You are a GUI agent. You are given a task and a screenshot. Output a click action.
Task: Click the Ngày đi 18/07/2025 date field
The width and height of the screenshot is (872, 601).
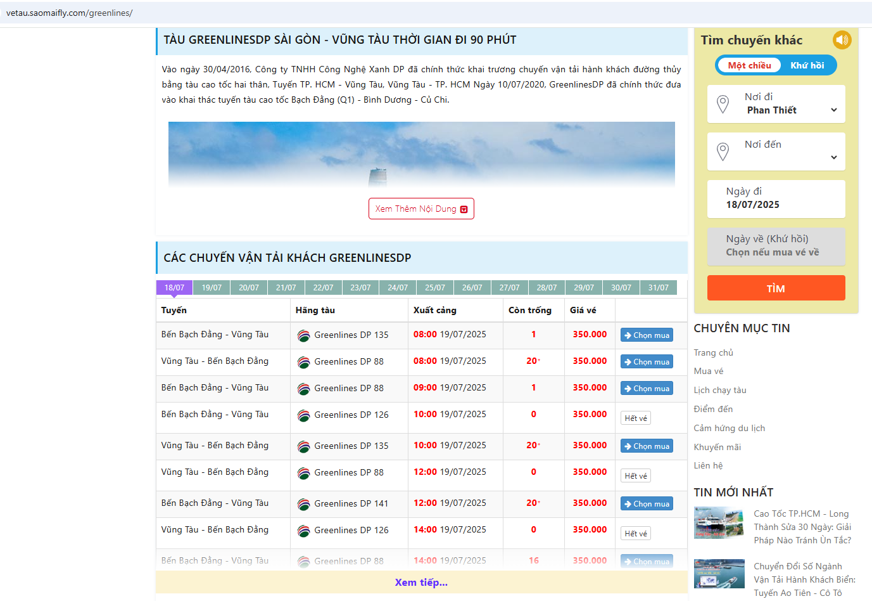[x=776, y=199]
